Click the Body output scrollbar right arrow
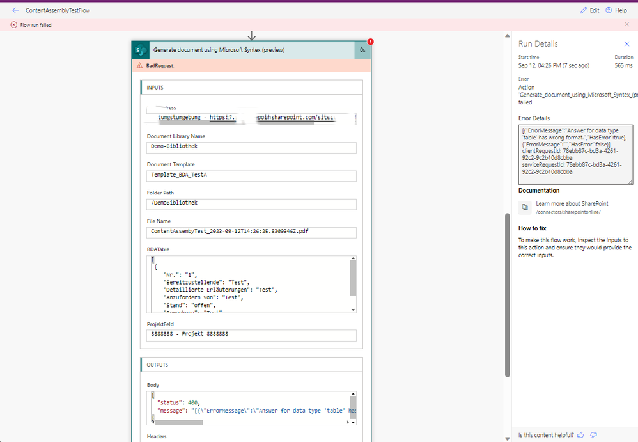This screenshot has width=638, height=442. [x=348, y=422]
